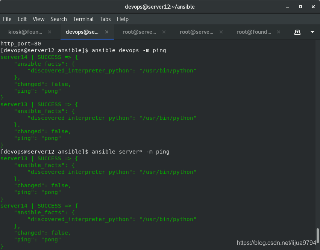Select the devops@se... tab
Image resolution: width=320 pixels, height=250 pixels.
82,32
